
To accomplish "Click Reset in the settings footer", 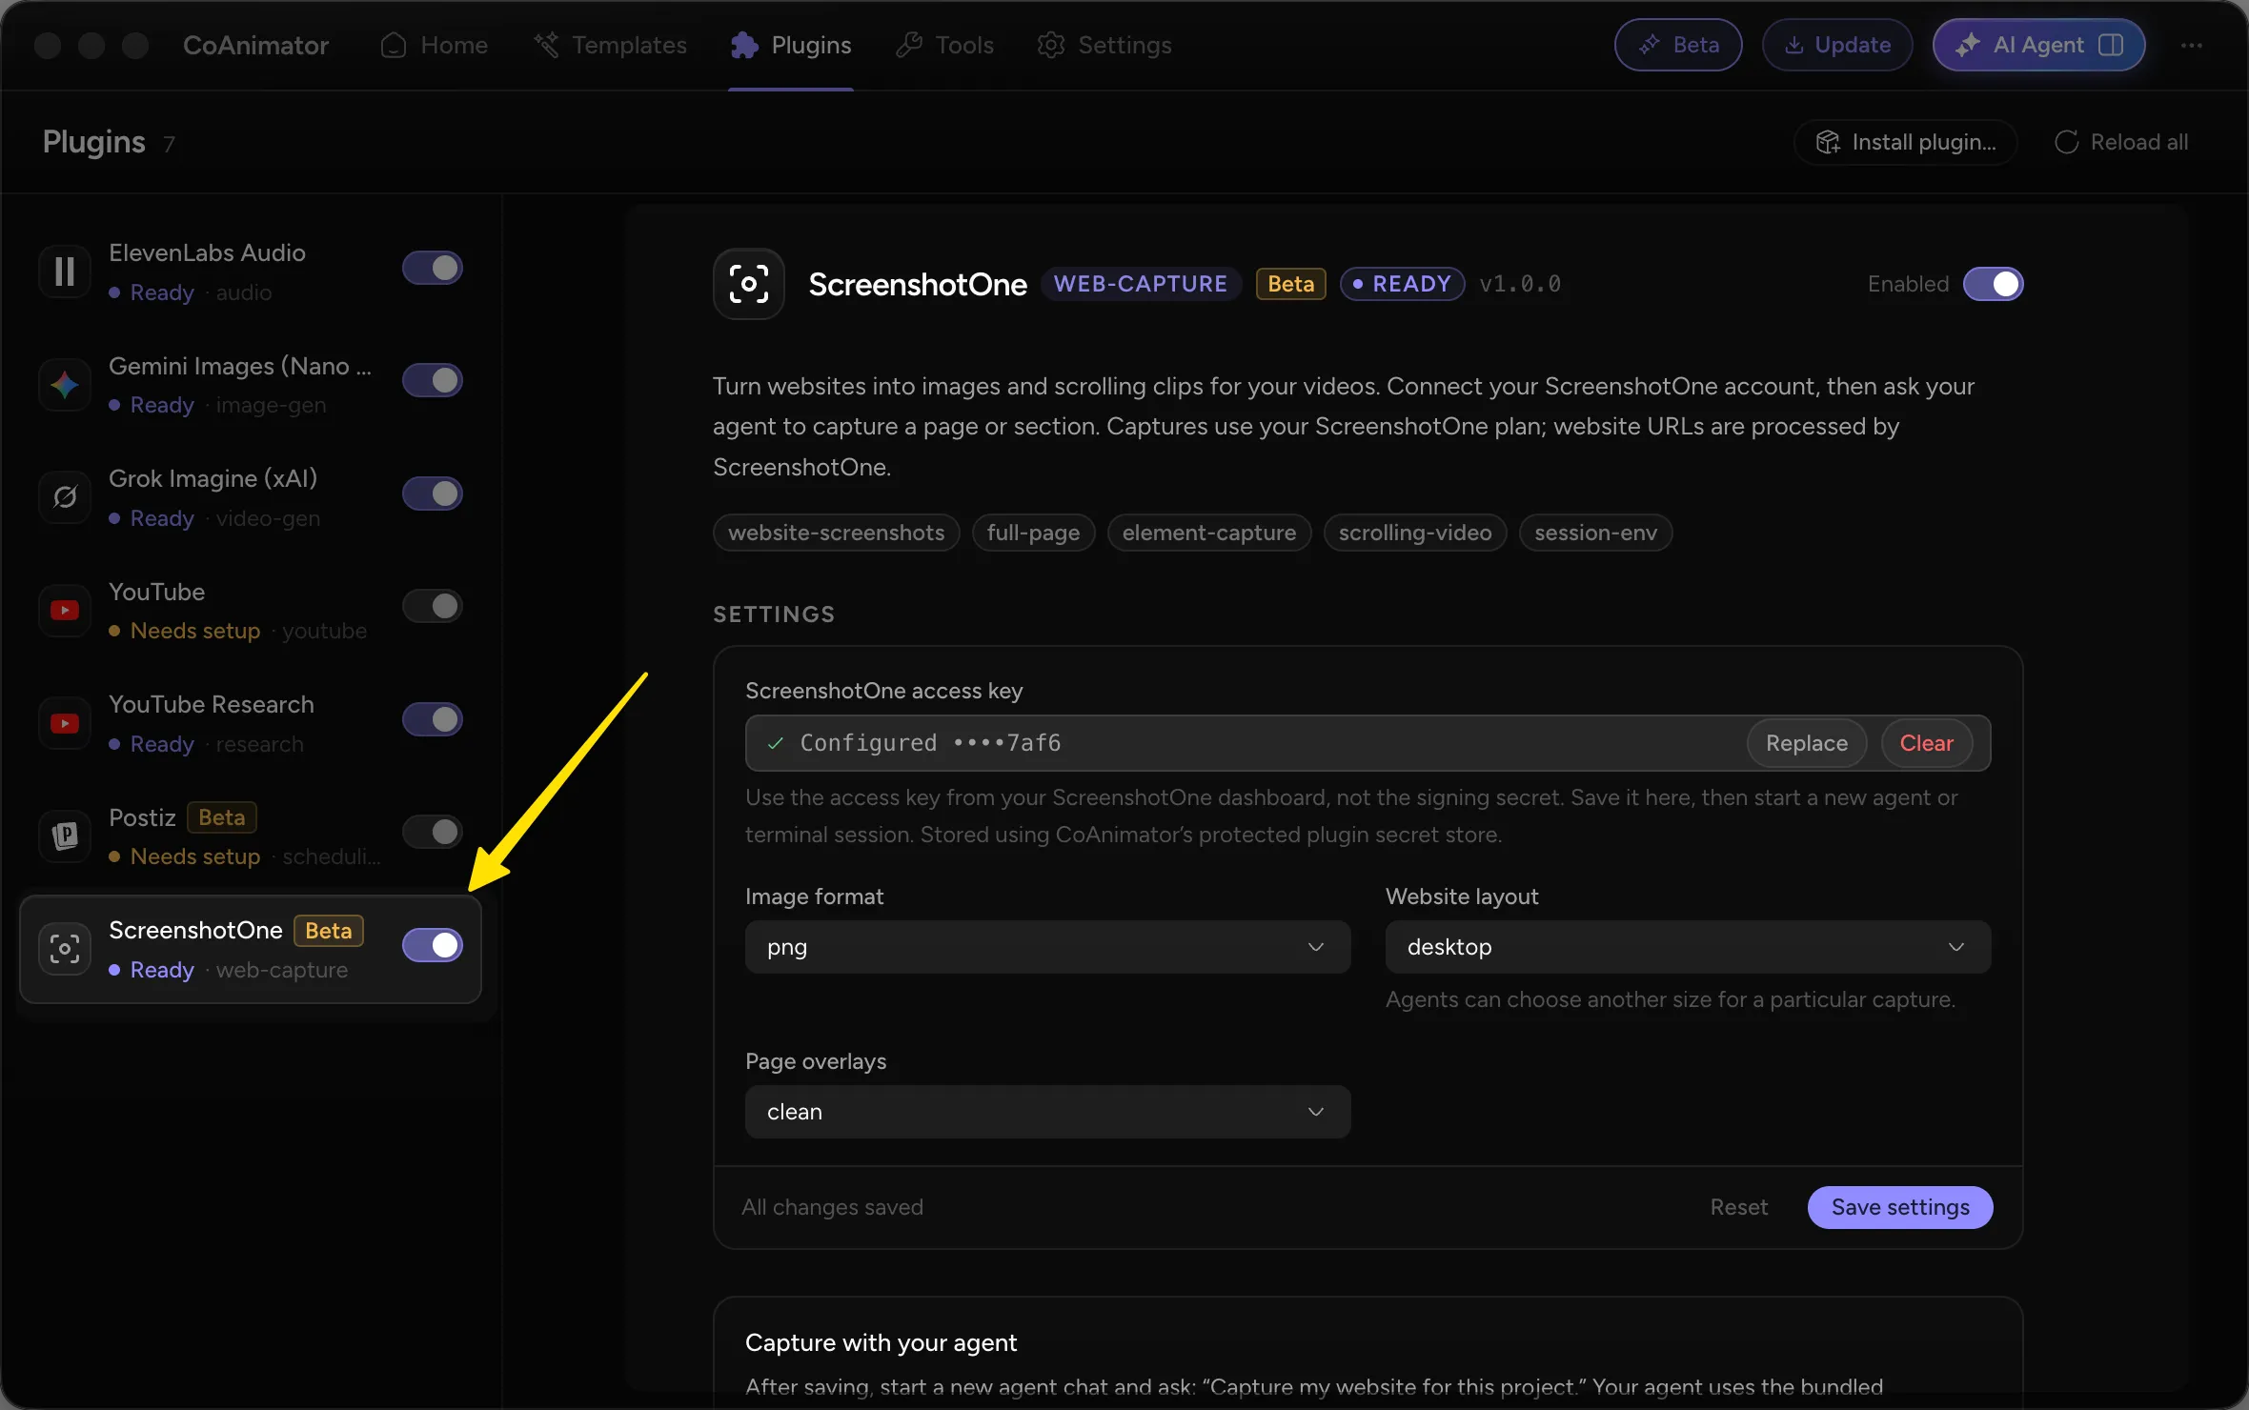I will pos(1739,1207).
